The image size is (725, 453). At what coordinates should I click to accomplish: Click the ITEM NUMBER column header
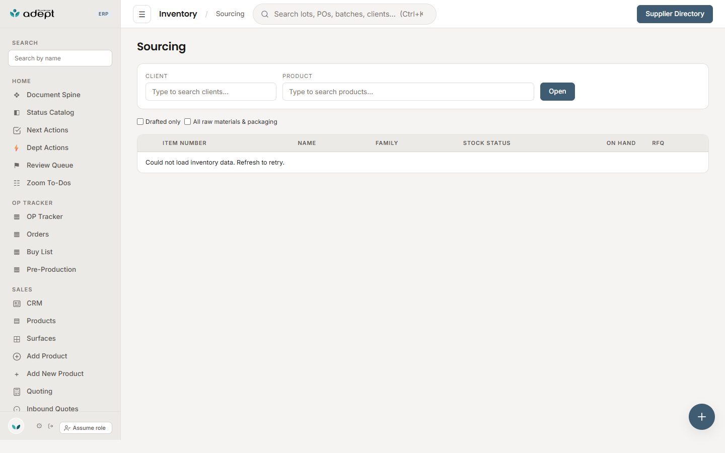click(184, 143)
